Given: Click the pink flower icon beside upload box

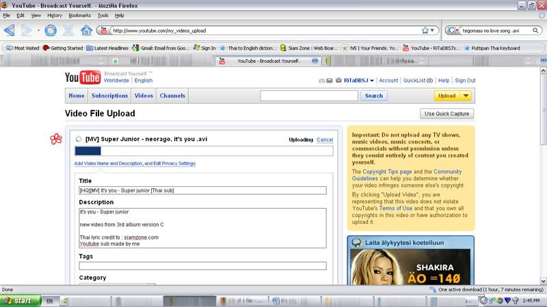Looking at the screenshot, I should [56, 139].
